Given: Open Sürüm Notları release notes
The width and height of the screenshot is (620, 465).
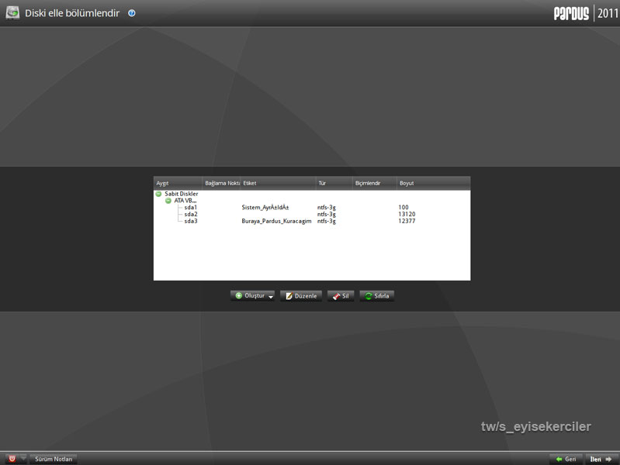Looking at the screenshot, I should pos(54,459).
